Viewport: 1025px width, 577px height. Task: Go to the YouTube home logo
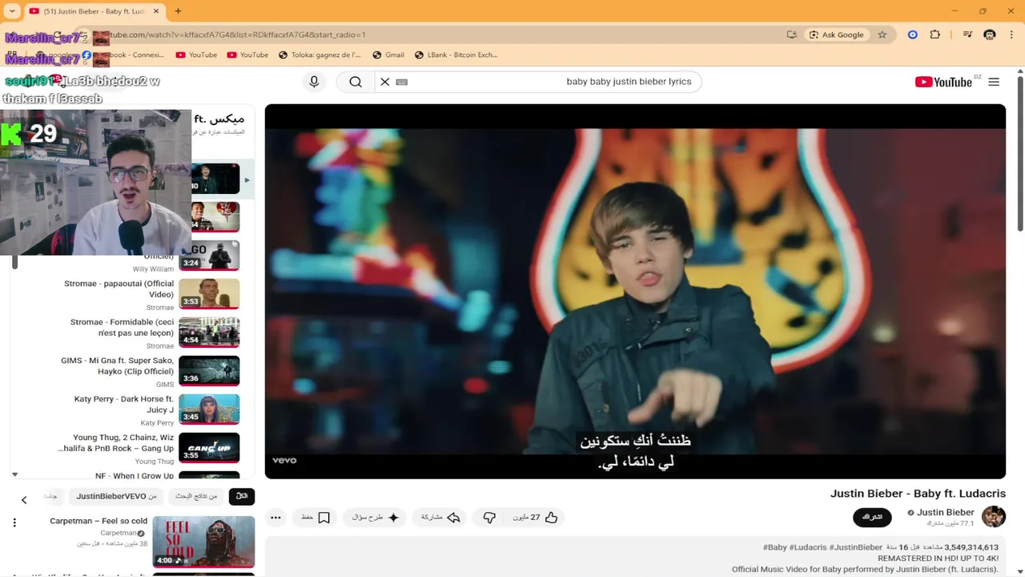point(943,82)
